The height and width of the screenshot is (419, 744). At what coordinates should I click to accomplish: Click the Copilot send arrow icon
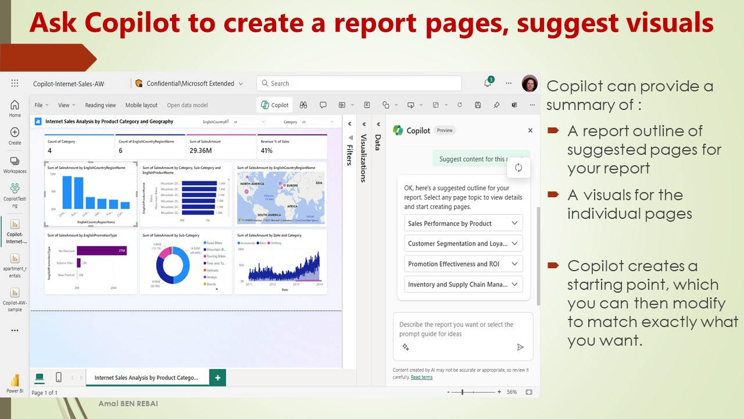click(520, 347)
